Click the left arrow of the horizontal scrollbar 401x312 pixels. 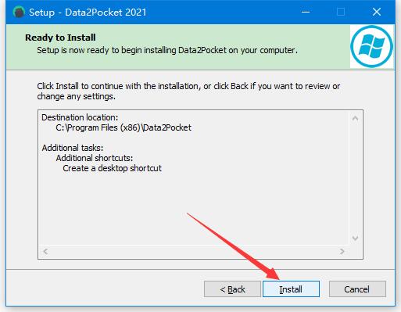pyautogui.click(x=45, y=251)
